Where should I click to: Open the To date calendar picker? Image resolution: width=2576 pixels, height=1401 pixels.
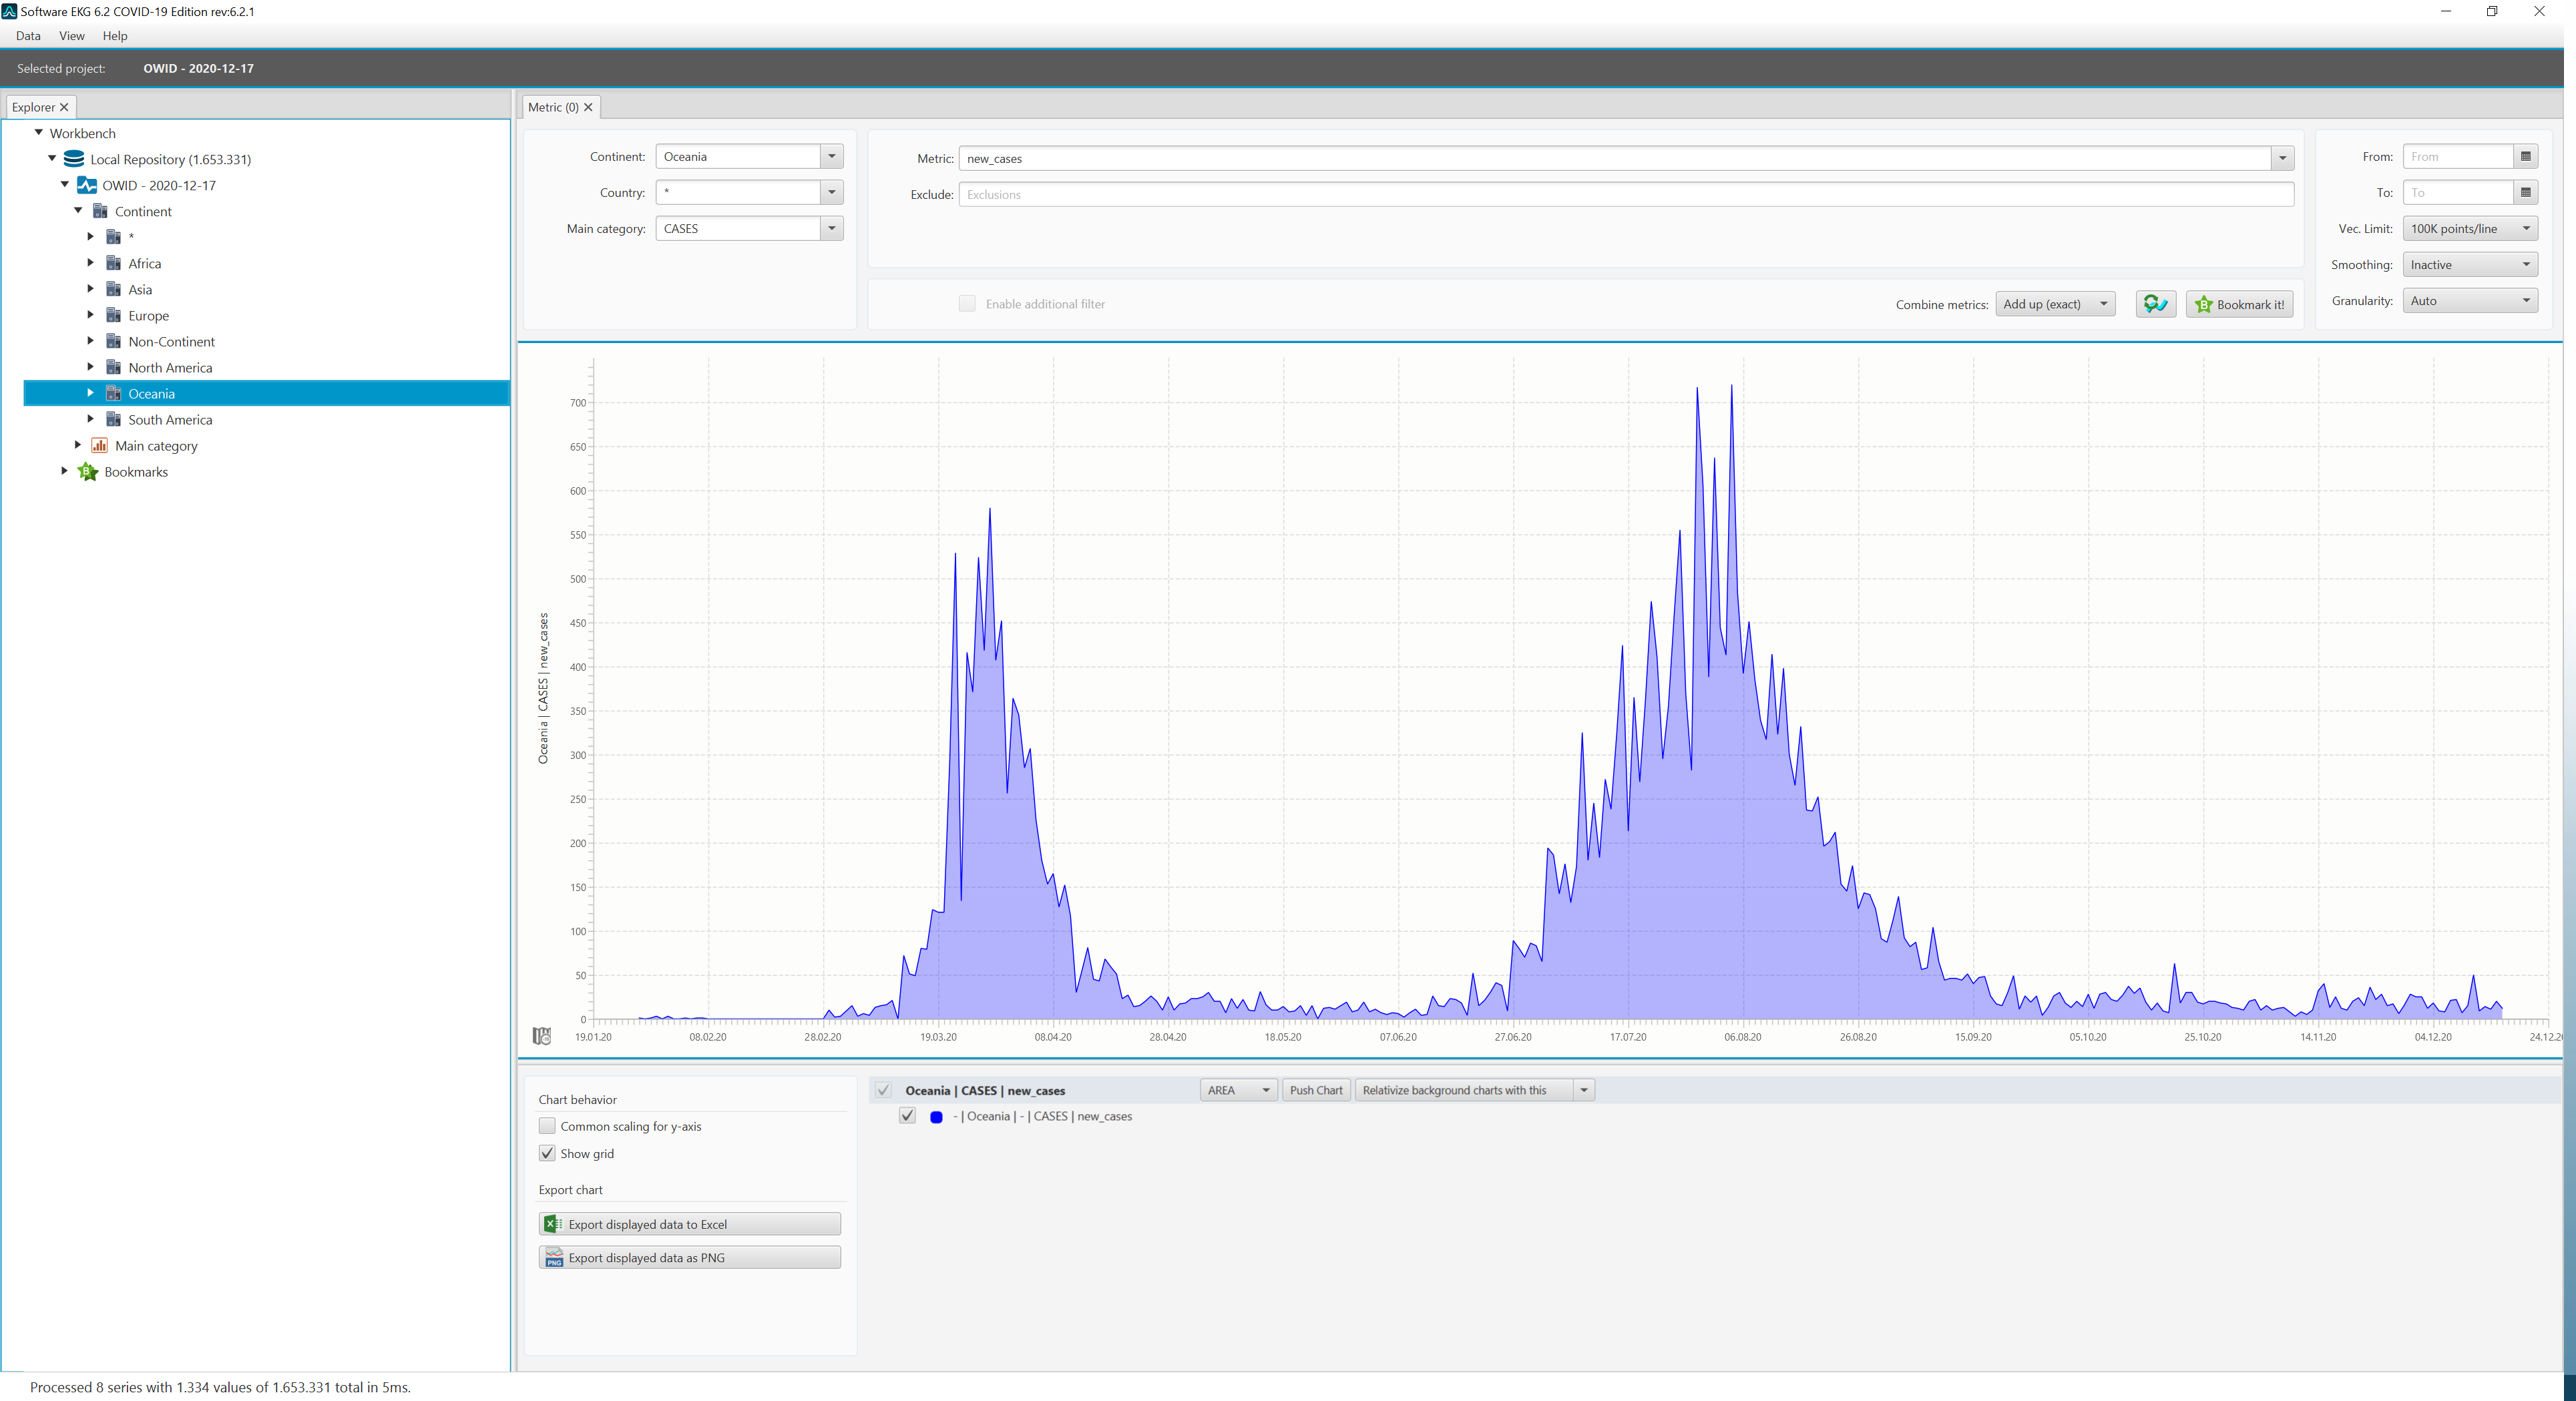point(2525,193)
